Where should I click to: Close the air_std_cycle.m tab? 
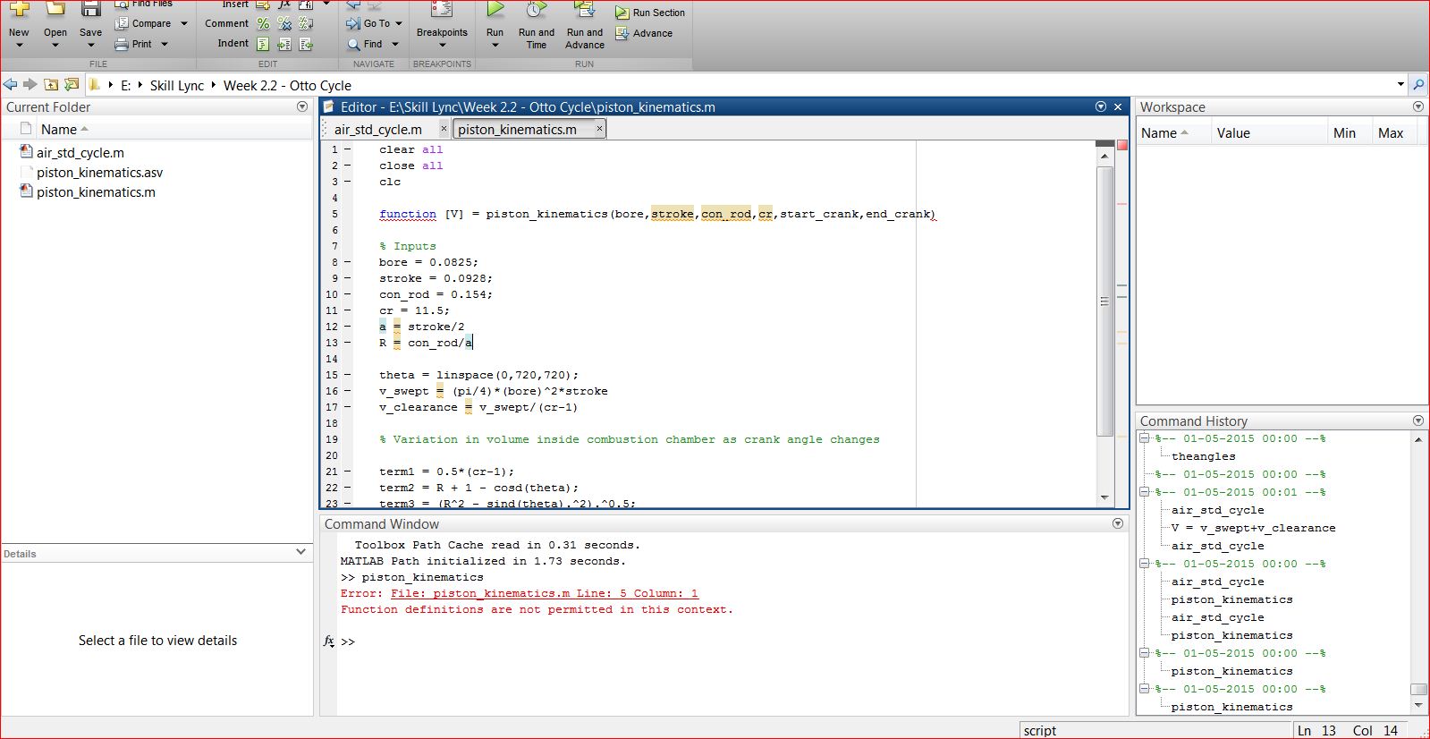[444, 129]
